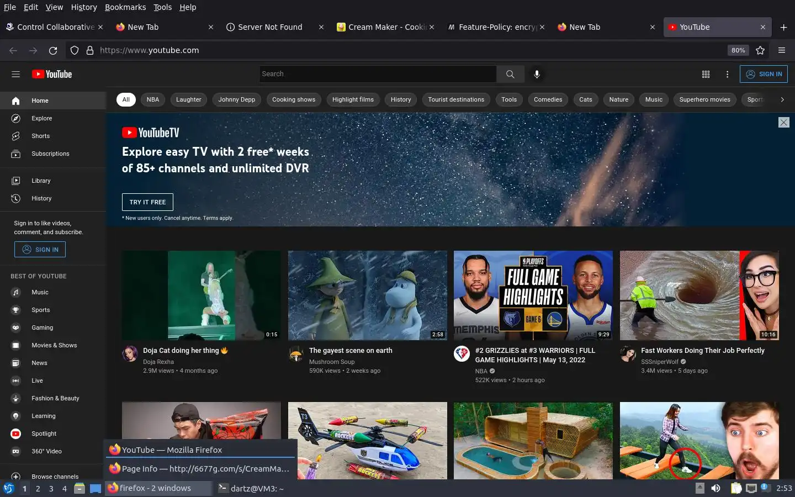The width and height of the screenshot is (795, 497).
Task: Open the YouTube settings three-dot menu
Action: (x=727, y=74)
